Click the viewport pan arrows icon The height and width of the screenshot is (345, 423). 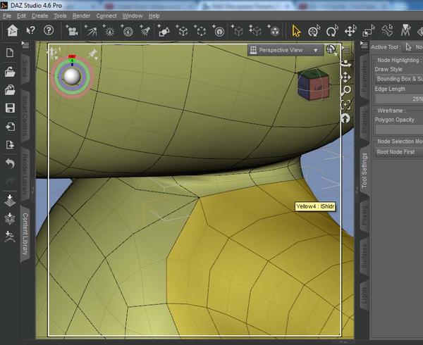click(345, 77)
